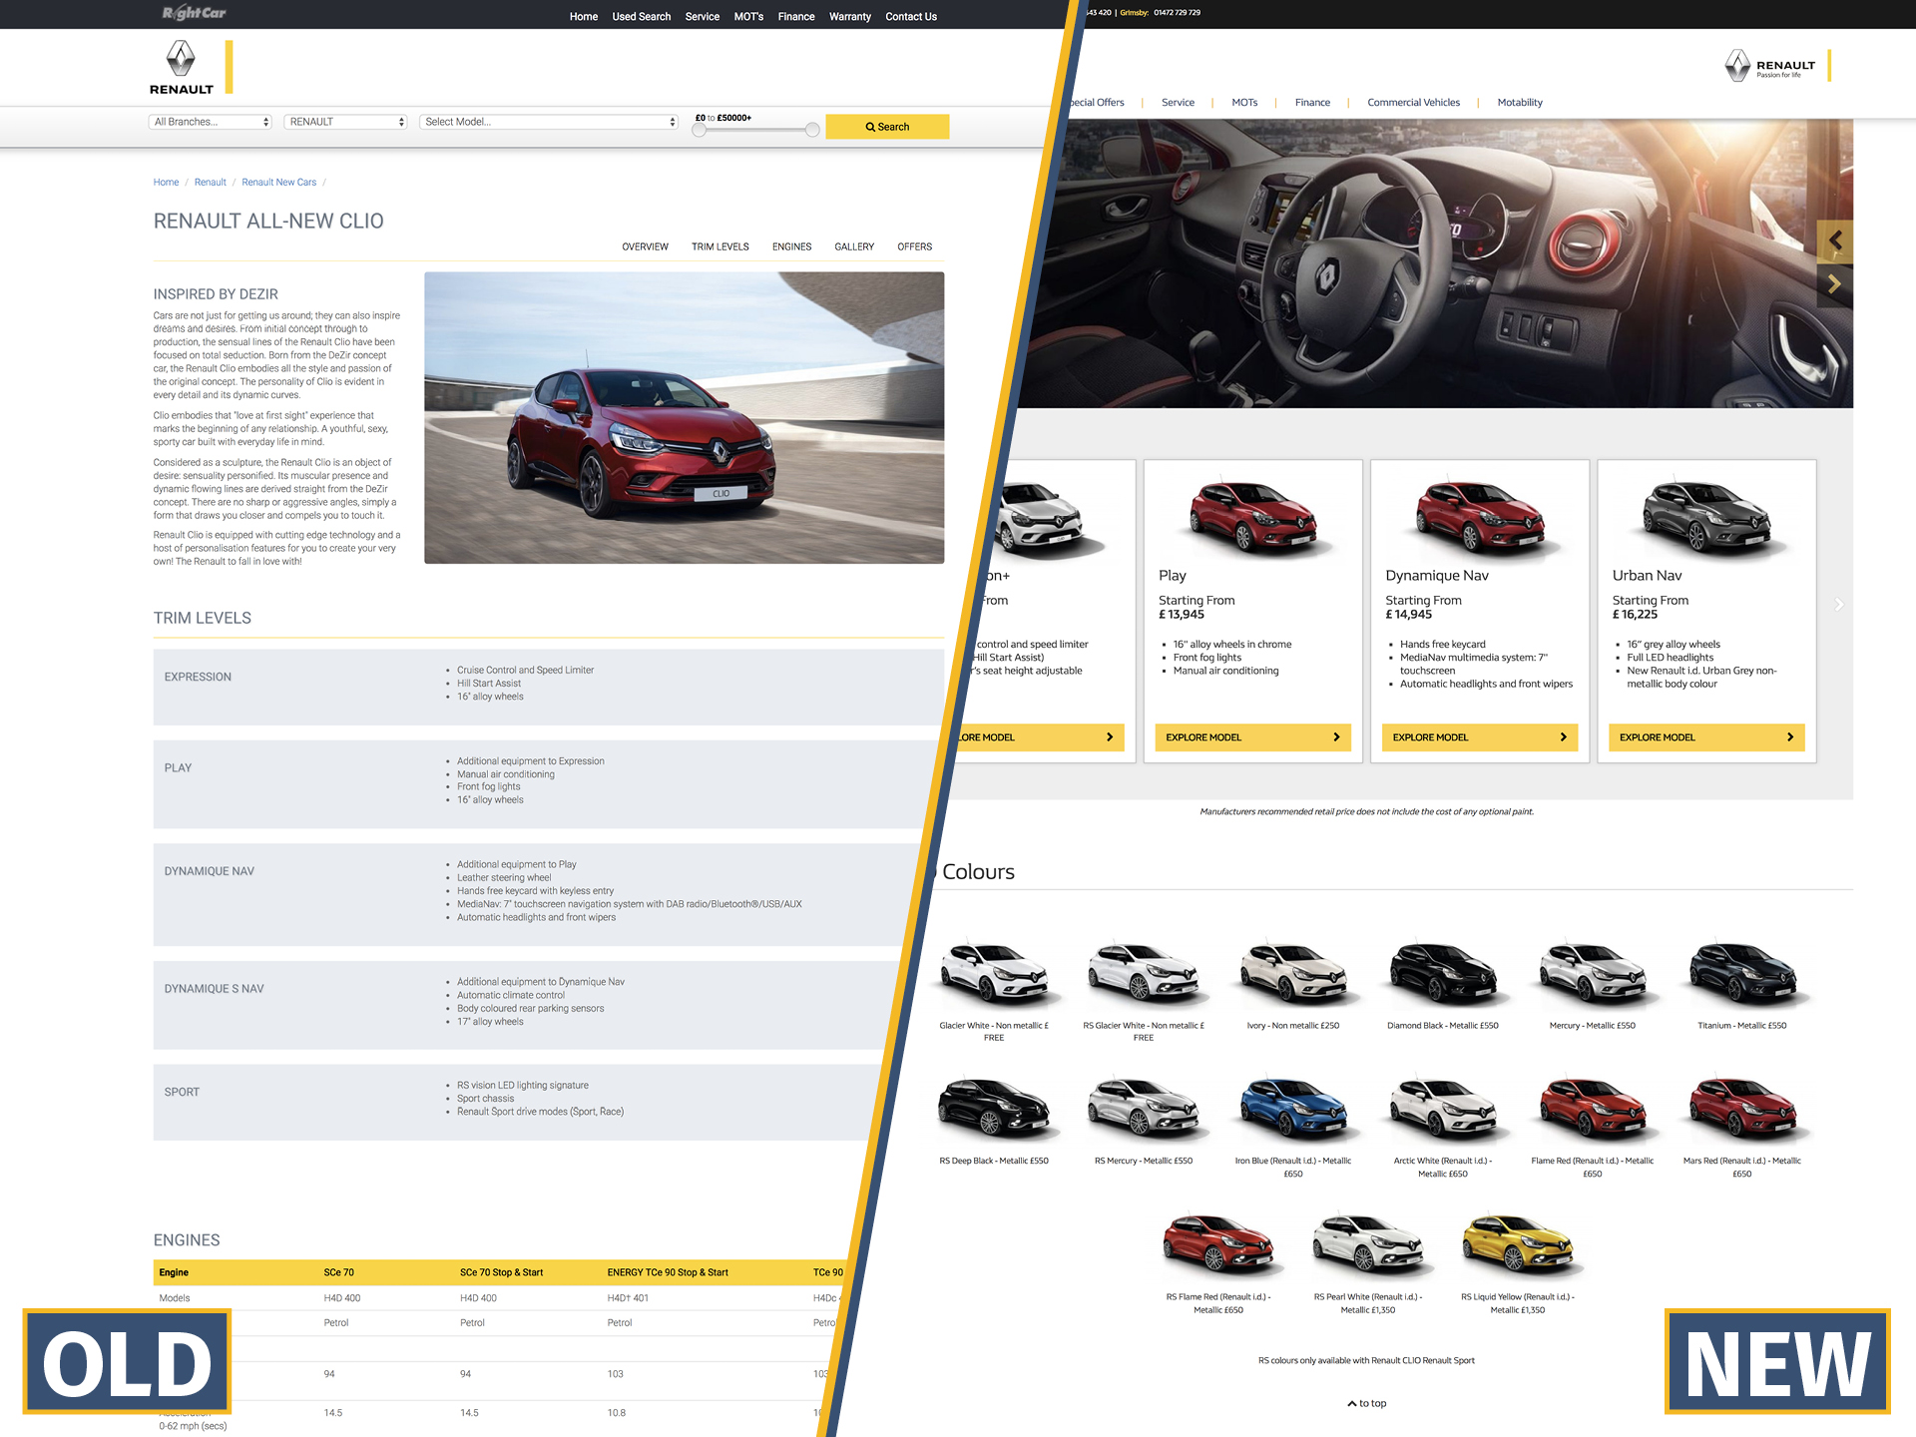Open Warranty in the top navigation
This screenshot has width=1916, height=1437.
850,17
